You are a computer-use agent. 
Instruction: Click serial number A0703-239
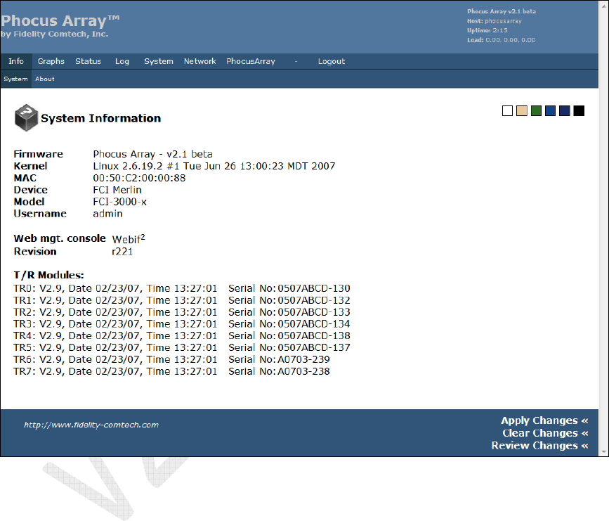[303, 359]
